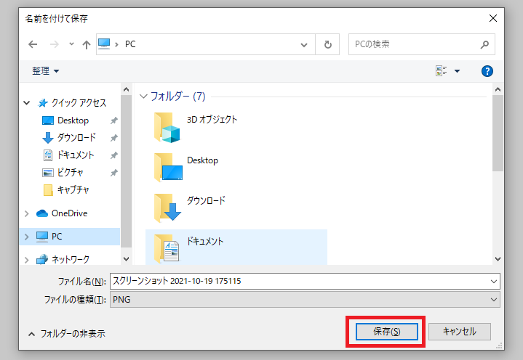Click the search magnifier icon
The height and width of the screenshot is (360, 523).
[x=484, y=44]
